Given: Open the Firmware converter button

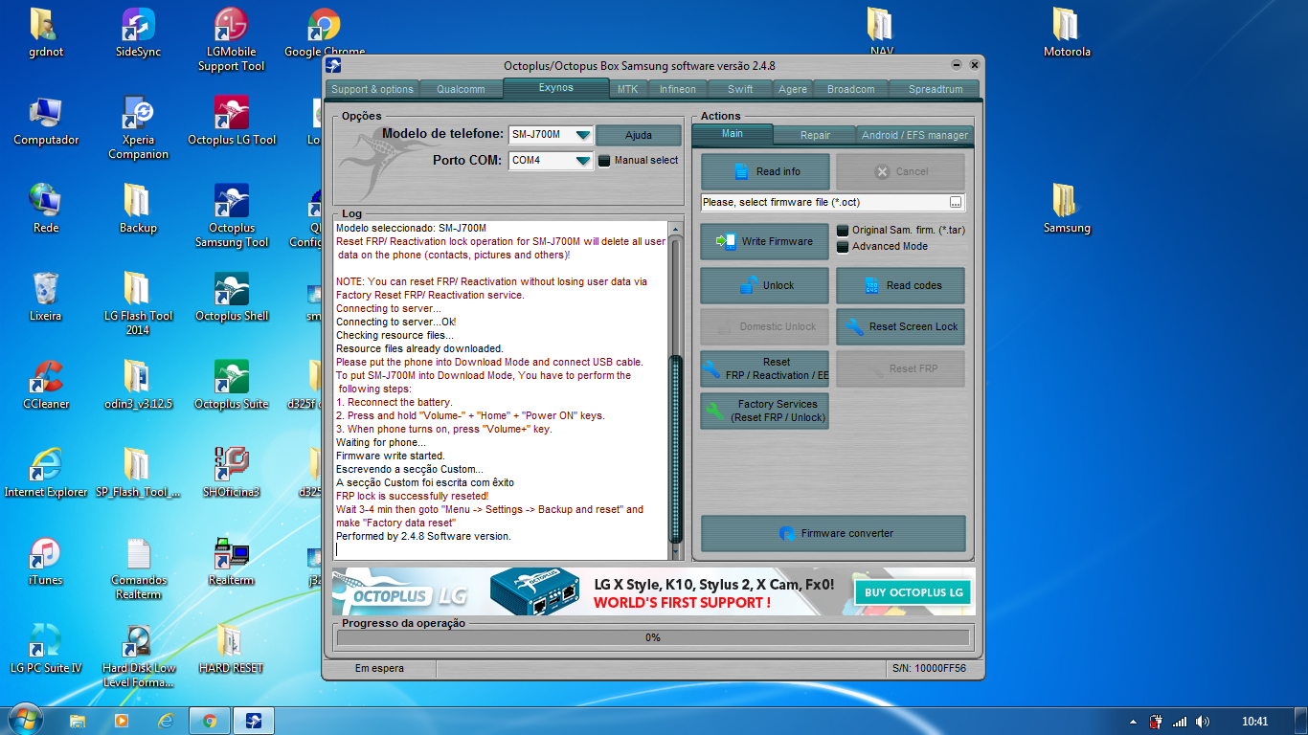Looking at the screenshot, I should [x=833, y=534].
